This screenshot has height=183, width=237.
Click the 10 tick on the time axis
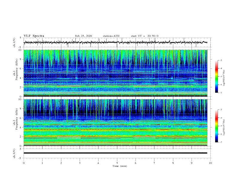click(210, 163)
